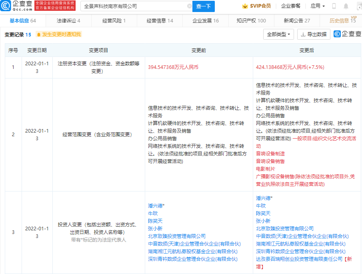Expand the 应用 menu dropdown
Viewport: 362px width, 274px height.
coord(318,6)
